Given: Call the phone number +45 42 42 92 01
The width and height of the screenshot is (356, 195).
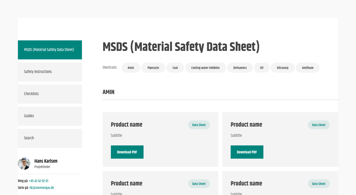Looking at the screenshot, I should (x=39, y=181).
